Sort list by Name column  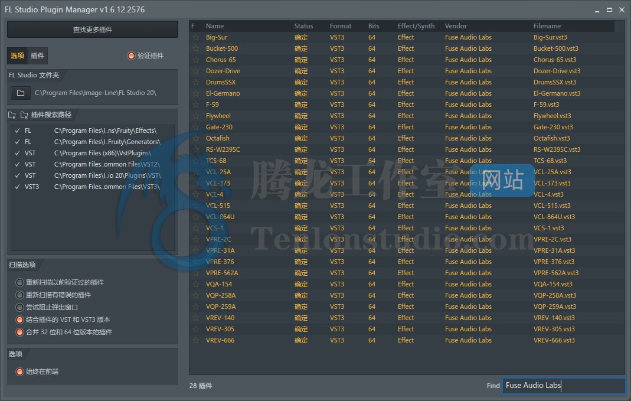coord(215,26)
